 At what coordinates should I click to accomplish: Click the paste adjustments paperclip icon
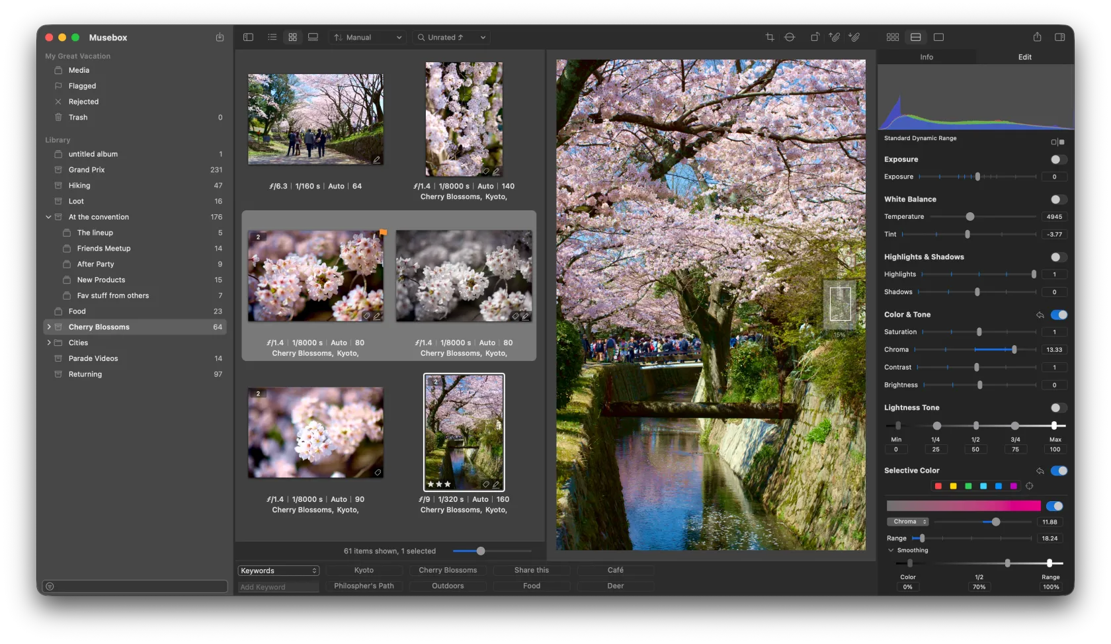pyautogui.click(x=854, y=38)
